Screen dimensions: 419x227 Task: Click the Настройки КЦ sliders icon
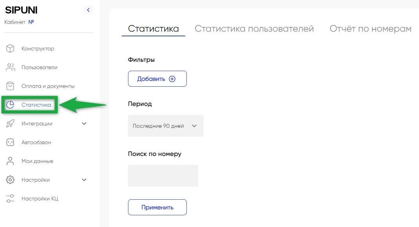(10, 198)
